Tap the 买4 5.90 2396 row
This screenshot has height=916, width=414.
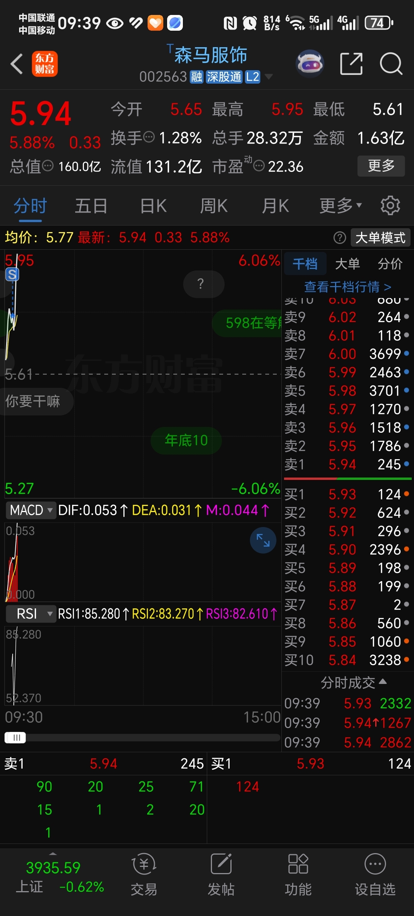tap(347, 549)
